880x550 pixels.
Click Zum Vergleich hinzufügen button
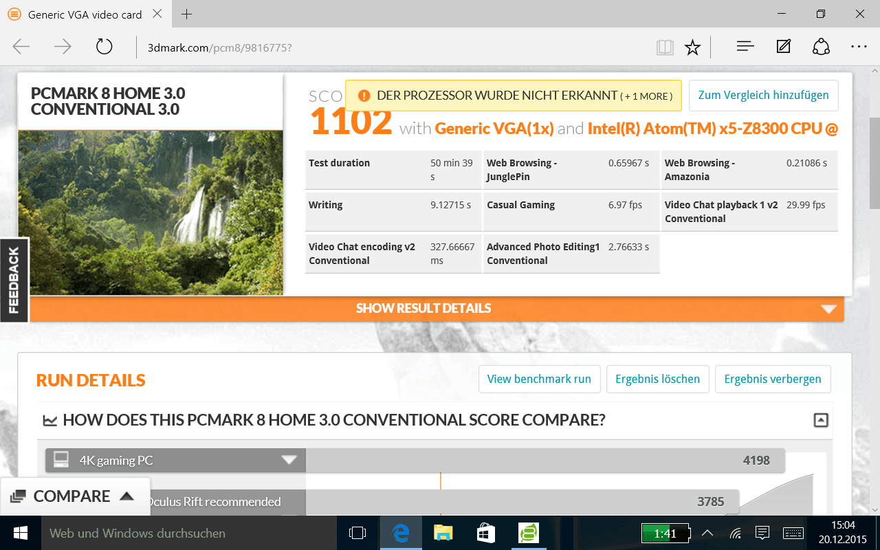[764, 96]
